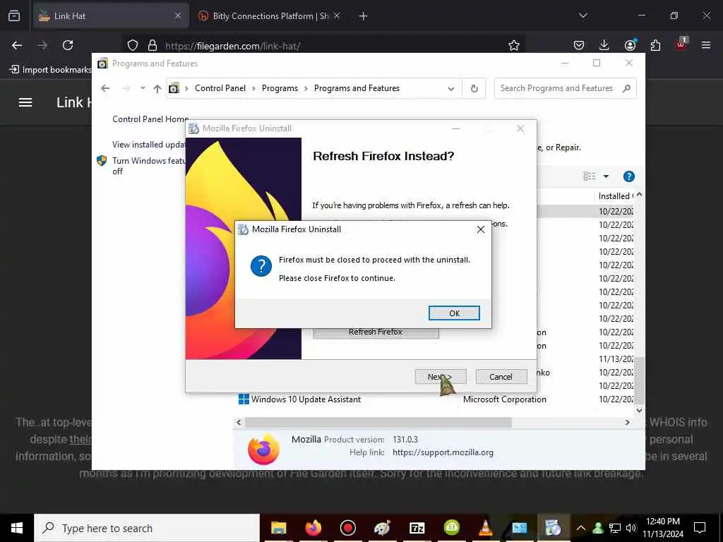Open the 7-Zip taskbar icon
This screenshot has width=723, height=542.
pos(417,528)
